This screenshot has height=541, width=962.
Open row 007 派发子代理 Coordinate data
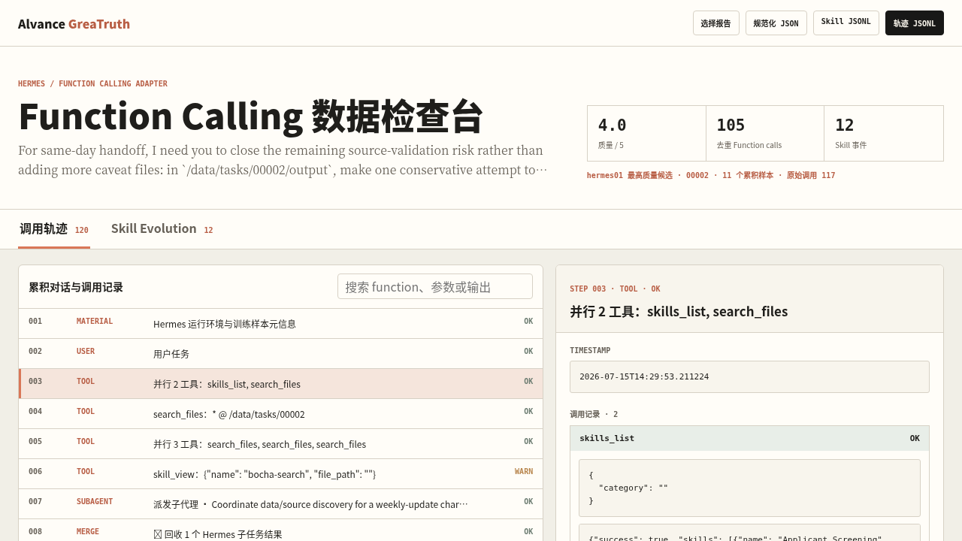[x=280, y=503]
